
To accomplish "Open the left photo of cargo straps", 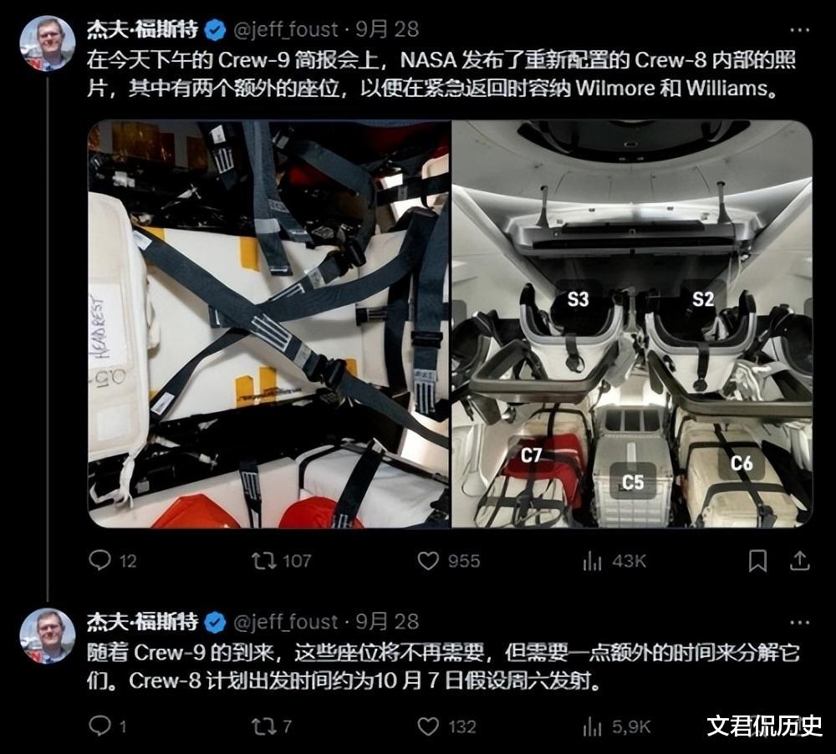I will 269,324.
